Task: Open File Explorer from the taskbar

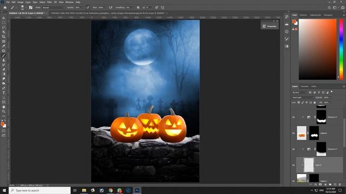Action: click(x=84, y=190)
